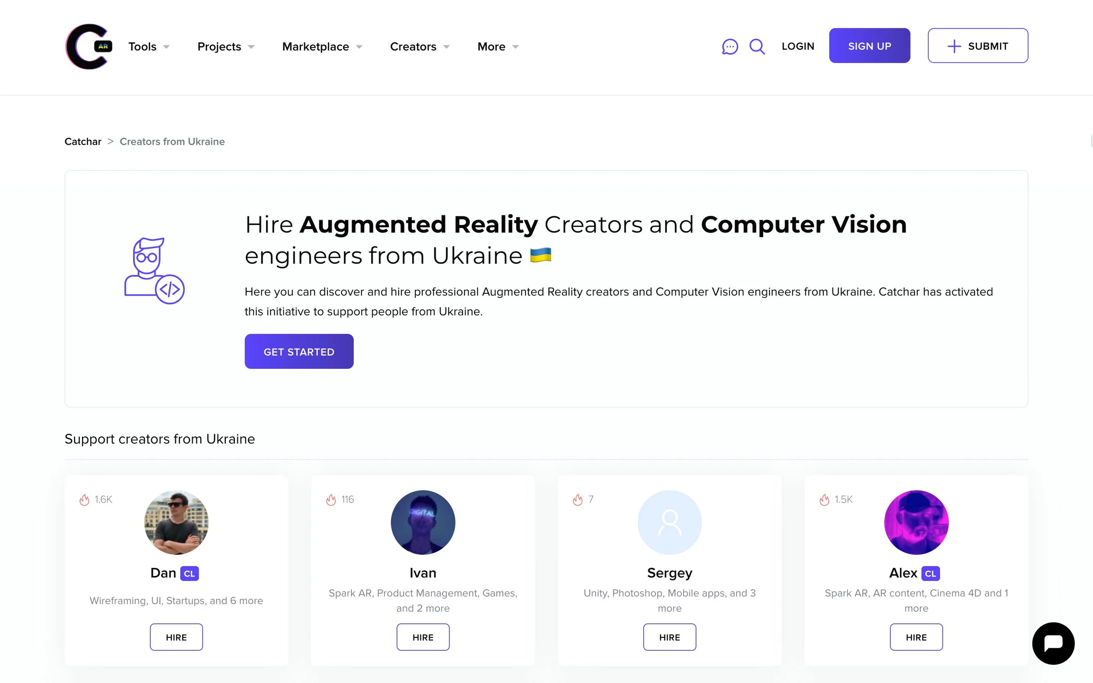
Task: Click the developer illustration icon in banner
Action: (x=154, y=270)
